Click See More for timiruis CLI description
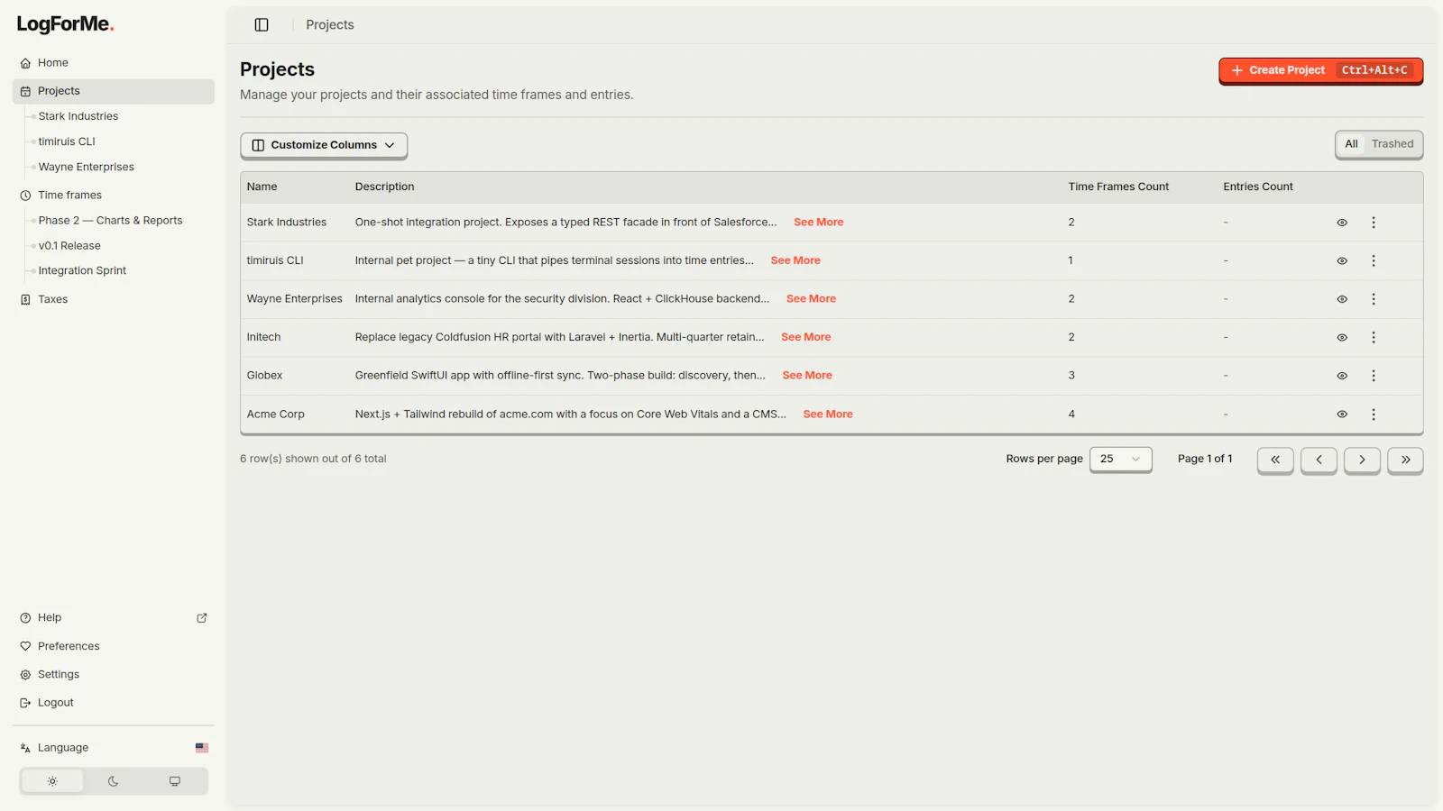 click(x=795, y=260)
